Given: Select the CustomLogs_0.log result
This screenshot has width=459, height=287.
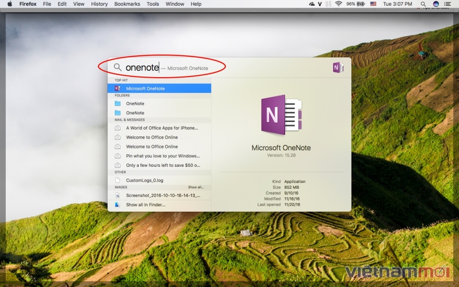Looking at the screenshot, I should (x=159, y=180).
